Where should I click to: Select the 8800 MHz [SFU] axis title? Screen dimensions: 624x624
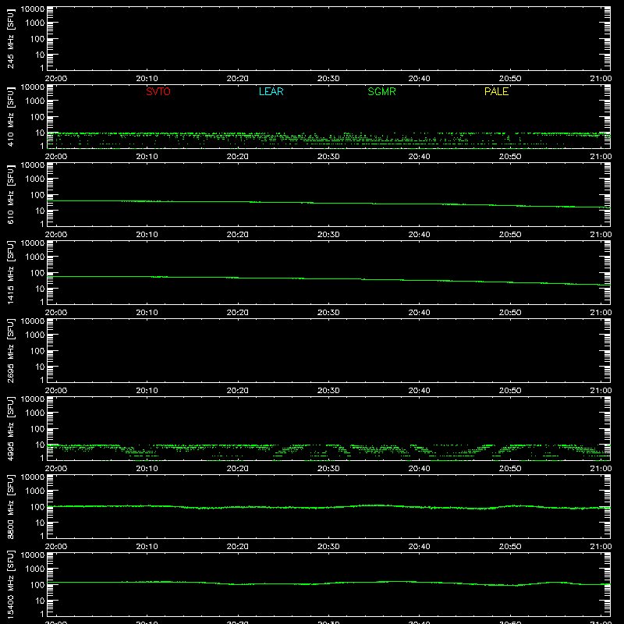(x=10, y=506)
